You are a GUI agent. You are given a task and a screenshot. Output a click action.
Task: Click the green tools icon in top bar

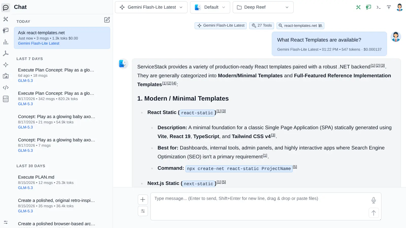pos(358,7)
